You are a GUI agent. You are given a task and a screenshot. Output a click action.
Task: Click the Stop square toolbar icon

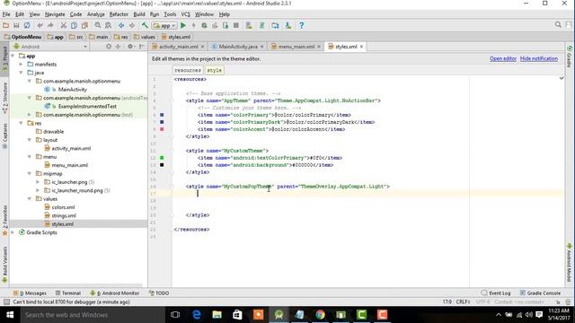click(236, 25)
